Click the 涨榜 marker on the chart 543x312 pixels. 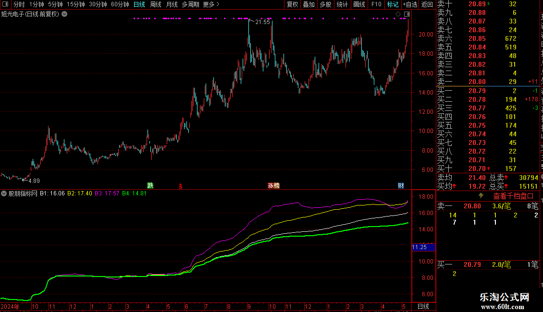click(273, 185)
